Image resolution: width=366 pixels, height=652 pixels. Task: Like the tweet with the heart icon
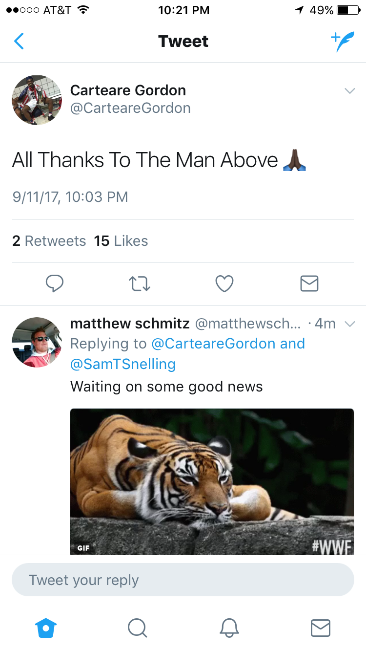pyautogui.click(x=224, y=283)
